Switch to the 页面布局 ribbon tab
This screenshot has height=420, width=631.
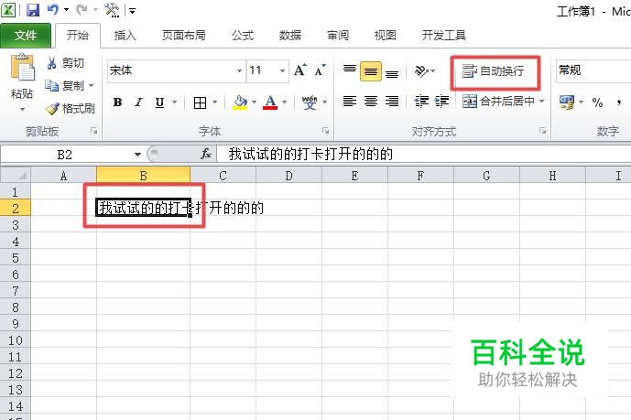point(183,36)
